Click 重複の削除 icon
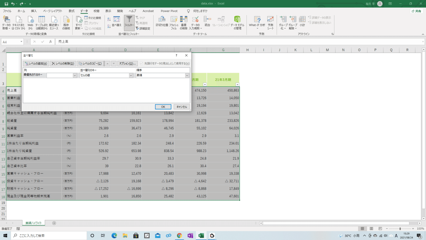The height and width of the screenshot is (240, 426). point(184,23)
